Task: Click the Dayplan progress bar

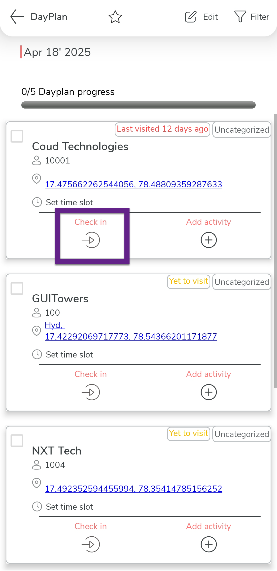Action: pos(138,105)
